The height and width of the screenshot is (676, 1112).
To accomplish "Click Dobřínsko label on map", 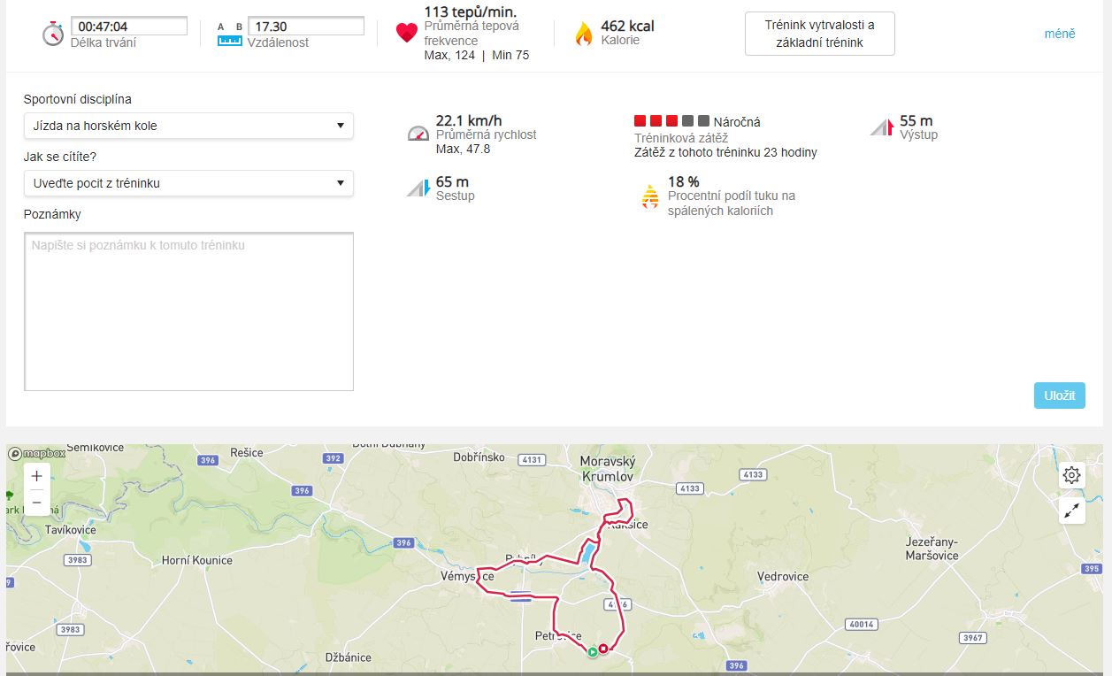I will pos(479,457).
